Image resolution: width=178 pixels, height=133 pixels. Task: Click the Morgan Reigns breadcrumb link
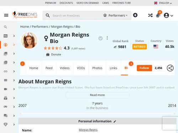62,27
